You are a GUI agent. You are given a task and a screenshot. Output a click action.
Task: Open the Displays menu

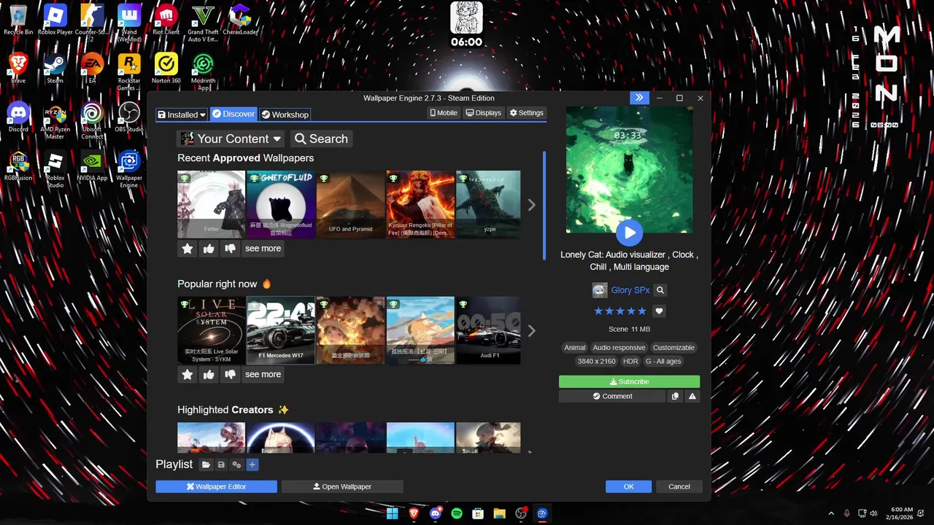pos(484,113)
